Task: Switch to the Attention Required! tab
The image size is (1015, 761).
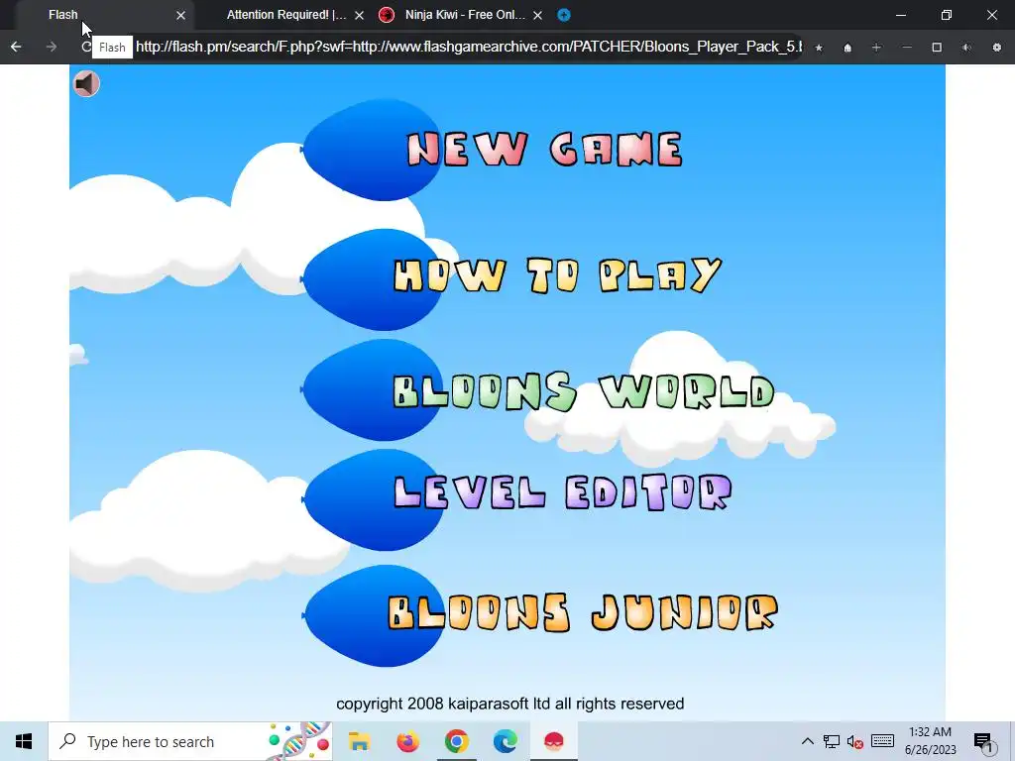Action: 285,14
